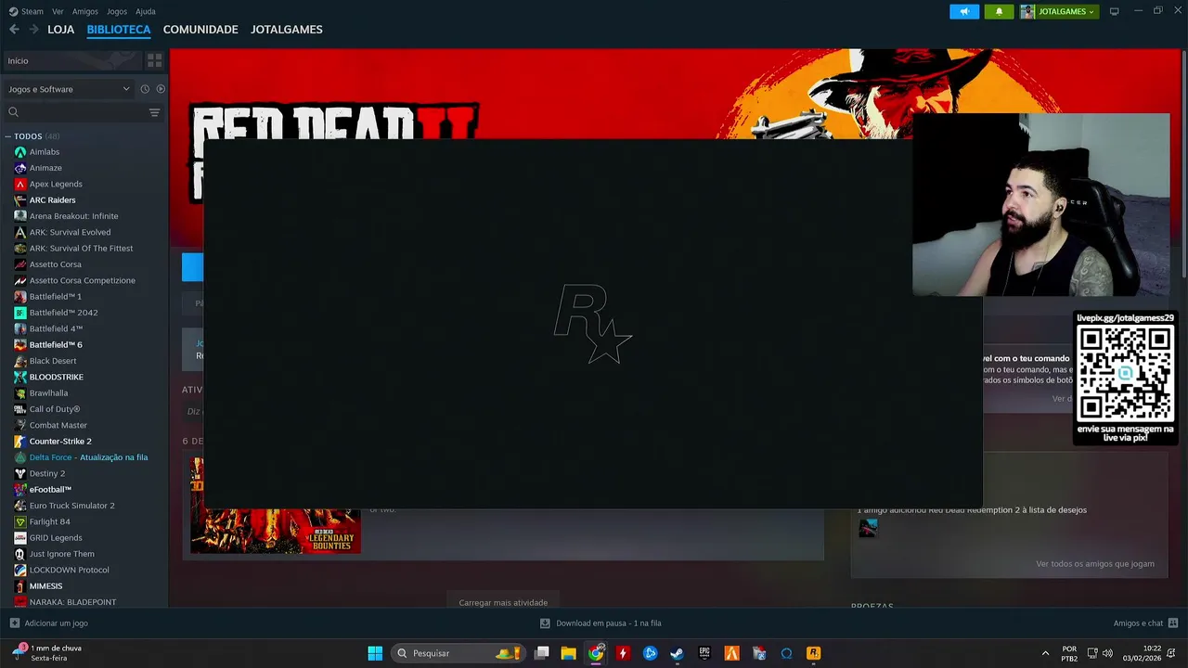Select Animaze in the library list

(45, 168)
